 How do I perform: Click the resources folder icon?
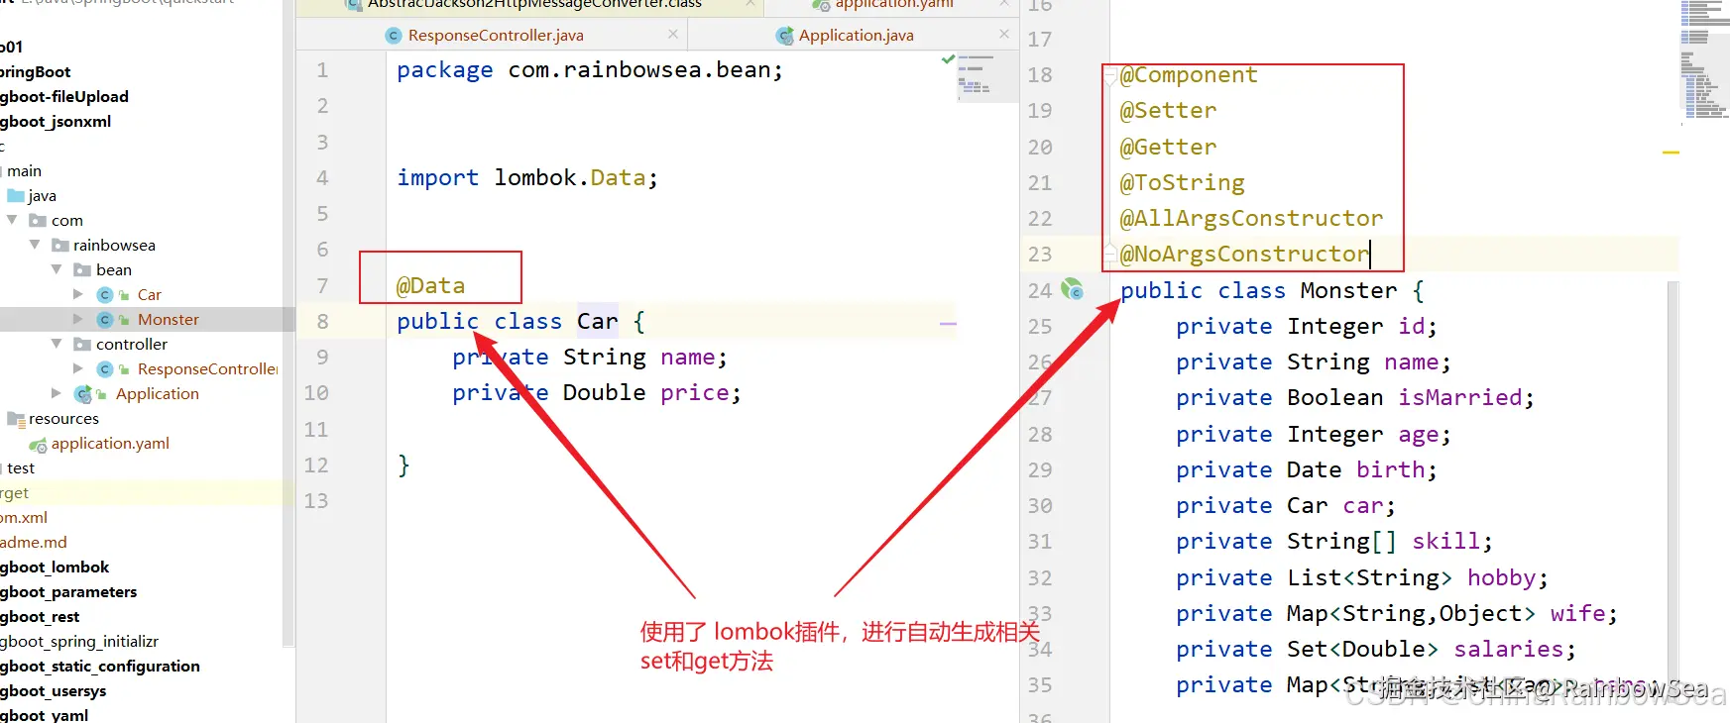[x=16, y=419]
